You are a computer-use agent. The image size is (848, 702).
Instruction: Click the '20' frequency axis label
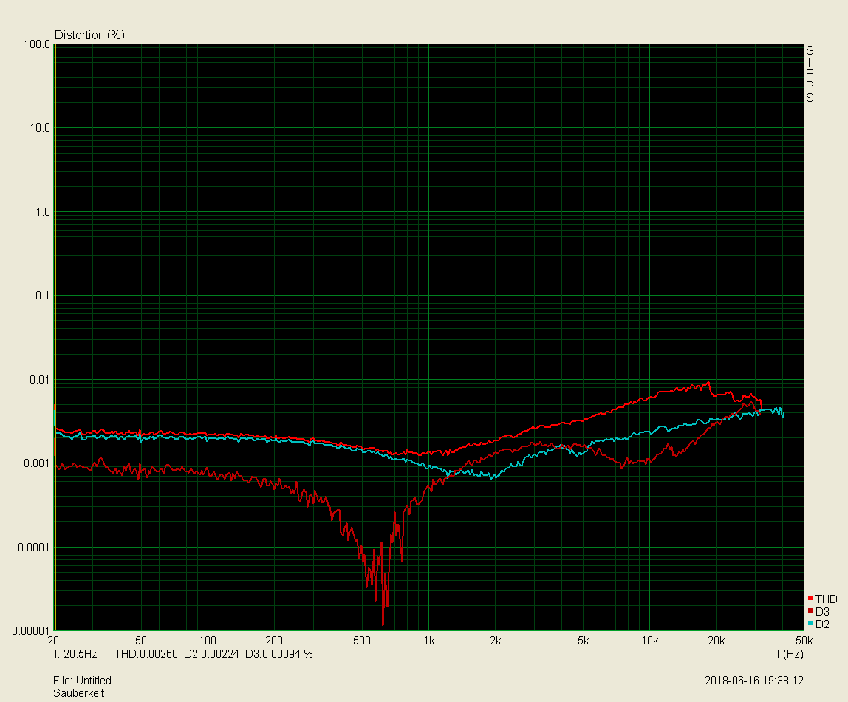pos(53,641)
